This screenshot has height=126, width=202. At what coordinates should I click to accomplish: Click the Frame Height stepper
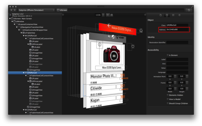pos(187,89)
